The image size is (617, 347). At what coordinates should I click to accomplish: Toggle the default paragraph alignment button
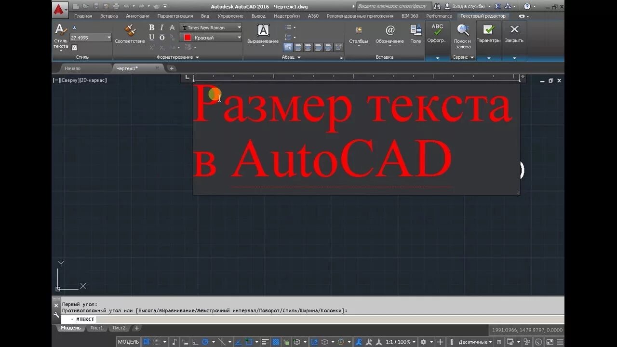point(288,47)
